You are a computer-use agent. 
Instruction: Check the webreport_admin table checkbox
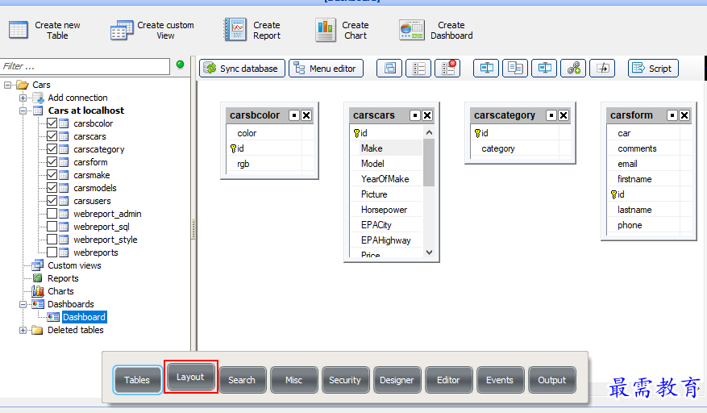(52, 214)
